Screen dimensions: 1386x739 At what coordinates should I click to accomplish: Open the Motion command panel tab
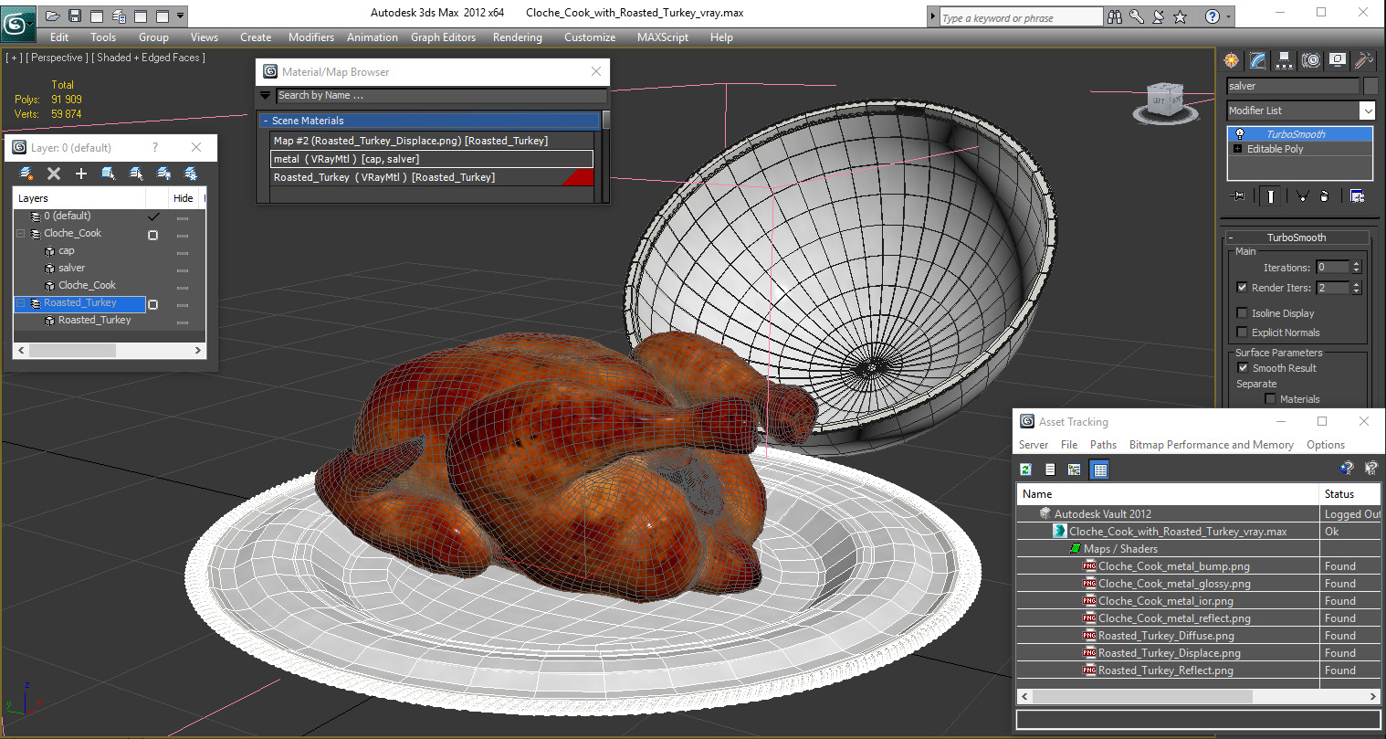[1311, 60]
